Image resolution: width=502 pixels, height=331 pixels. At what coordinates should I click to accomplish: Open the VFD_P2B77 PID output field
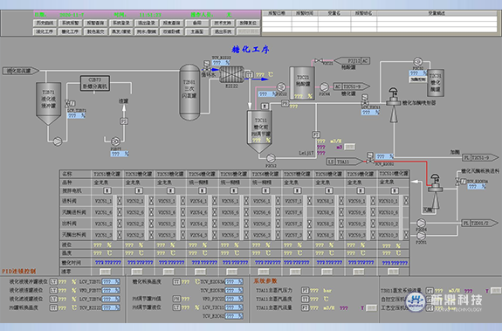[111, 290]
